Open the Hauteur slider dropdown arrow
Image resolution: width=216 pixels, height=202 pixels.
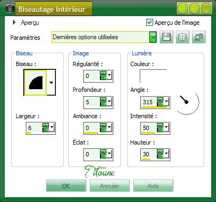[x=166, y=154]
